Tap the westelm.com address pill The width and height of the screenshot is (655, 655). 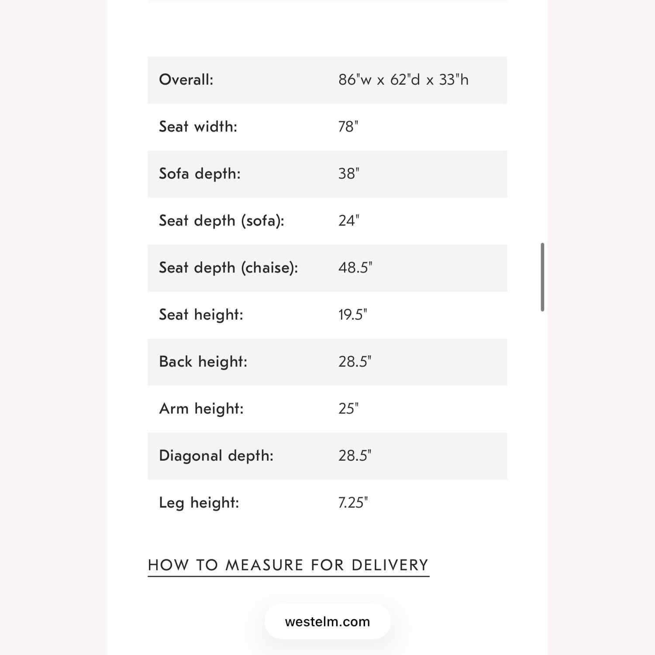tap(327, 621)
